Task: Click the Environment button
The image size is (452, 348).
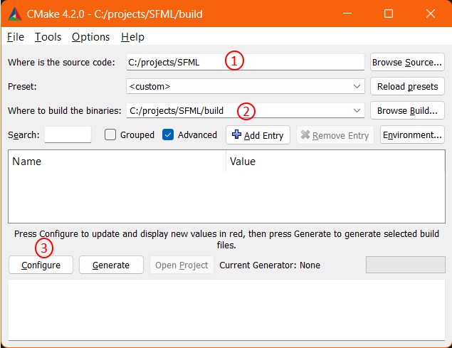Action: tap(412, 135)
